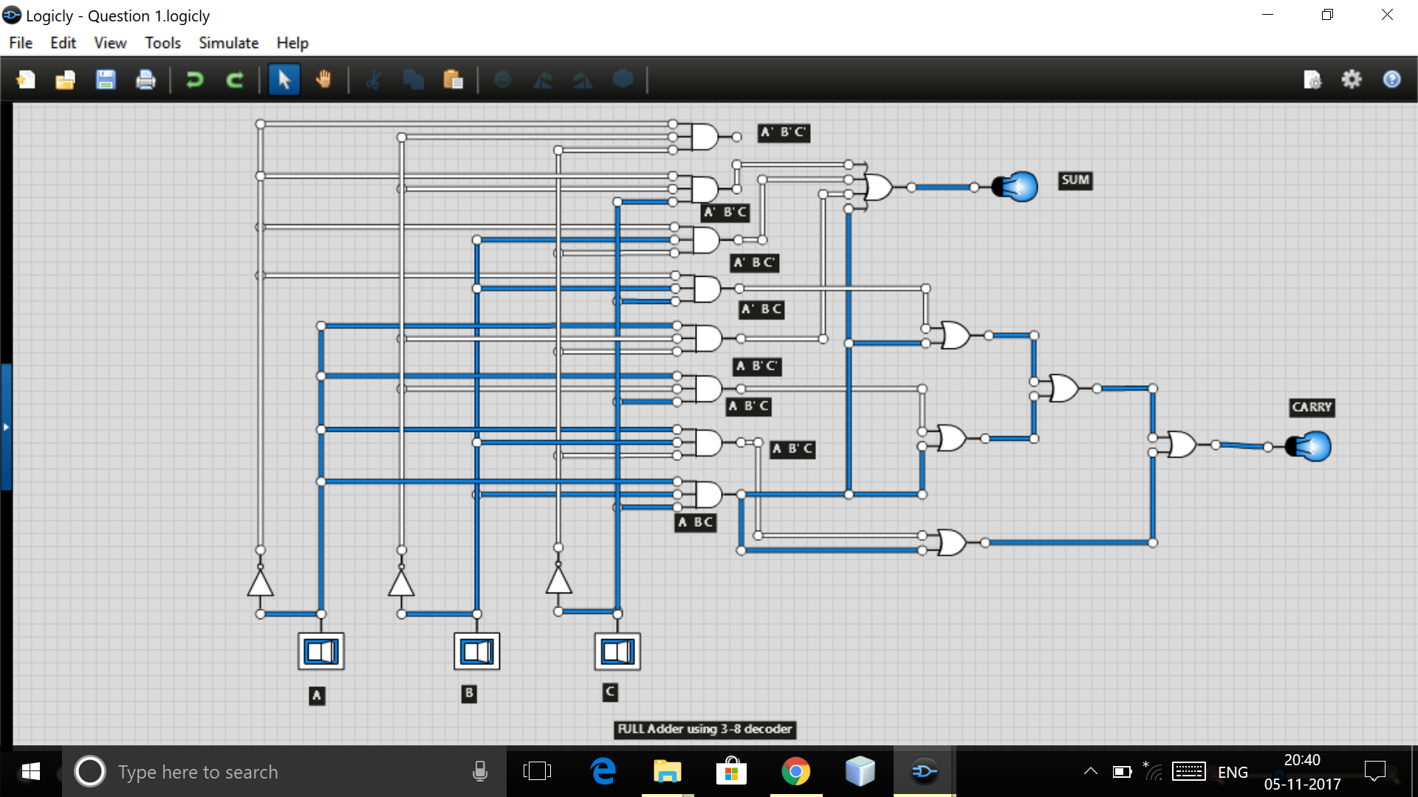The width and height of the screenshot is (1418, 797).
Task: Select the CARRY label
Action: pos(1312,407)
